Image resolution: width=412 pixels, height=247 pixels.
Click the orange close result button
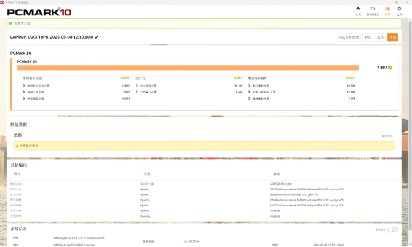[392, 37]
